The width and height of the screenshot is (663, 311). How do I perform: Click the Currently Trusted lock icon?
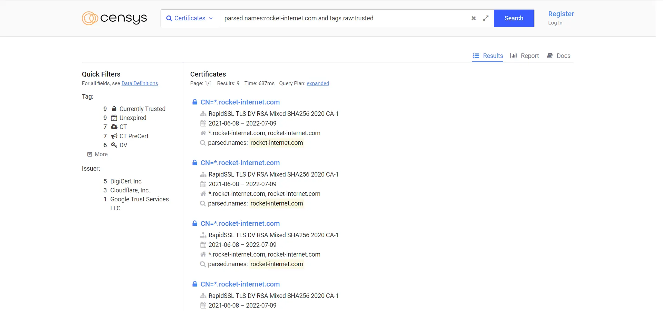(x=114, y=109)
